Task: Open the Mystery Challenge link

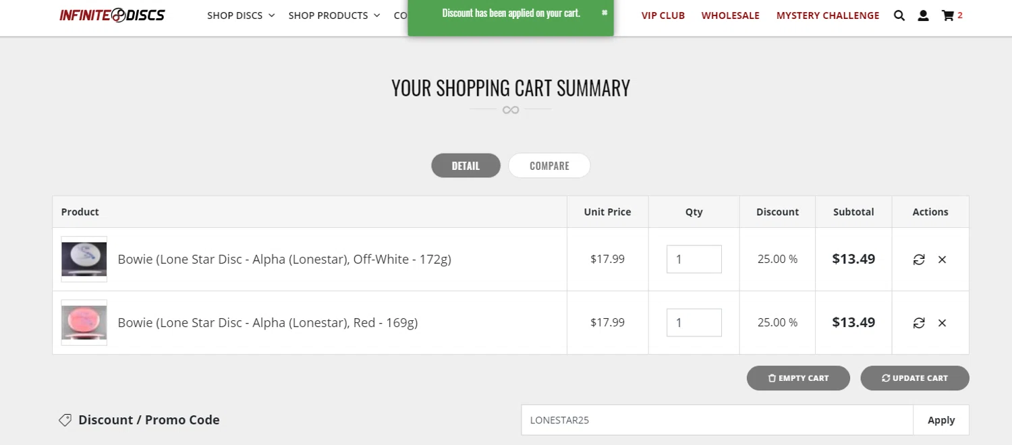Action: (828, 16)
